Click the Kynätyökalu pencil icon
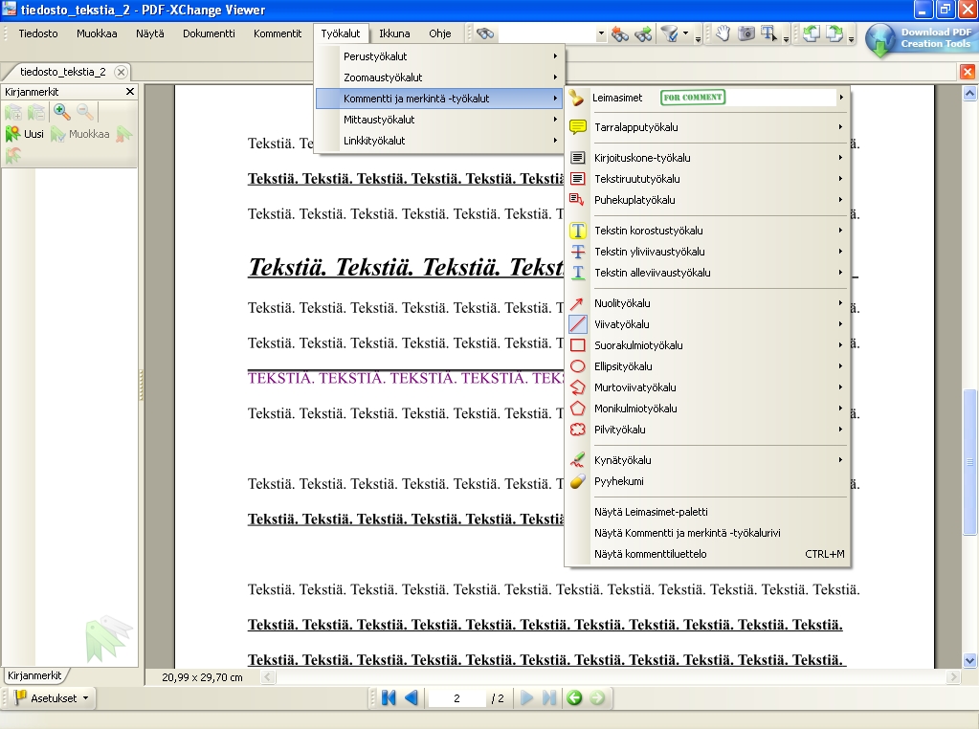979x729 pixels. pos(578,460)
